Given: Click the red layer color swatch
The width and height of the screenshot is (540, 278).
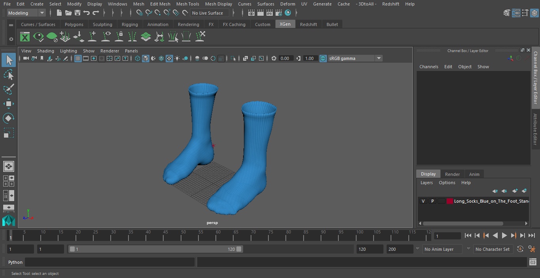Looking at the screenshot, I should click(x=449, y=201).
